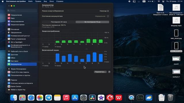
Task: Click the date and time in menu bar
Action: (x=174, y=1)
